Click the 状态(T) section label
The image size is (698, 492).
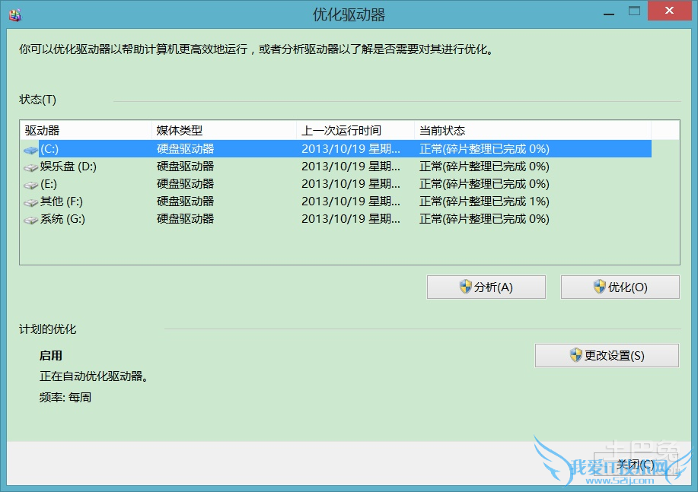[38, 100]
